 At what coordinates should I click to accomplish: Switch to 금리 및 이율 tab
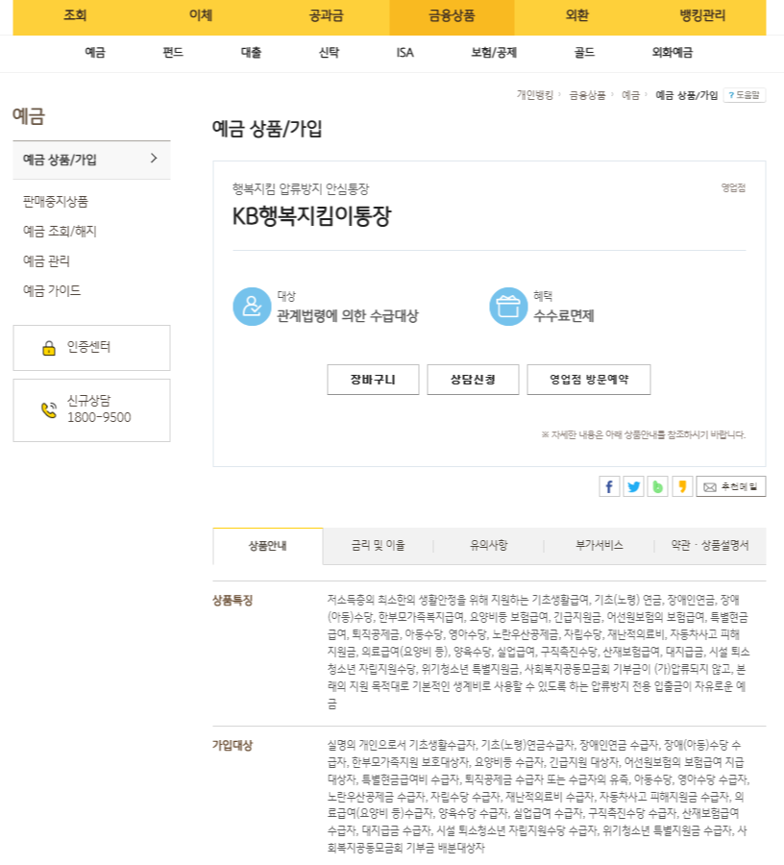tap(379, 546)
